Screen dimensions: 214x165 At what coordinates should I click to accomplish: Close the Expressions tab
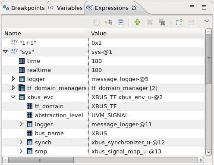coord(134,8)
